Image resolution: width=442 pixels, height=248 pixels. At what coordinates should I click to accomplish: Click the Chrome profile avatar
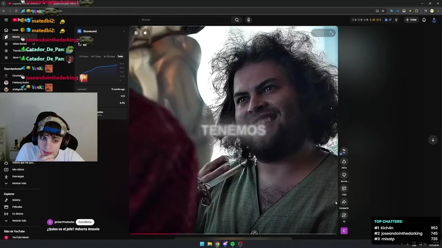tap(432, 11)
